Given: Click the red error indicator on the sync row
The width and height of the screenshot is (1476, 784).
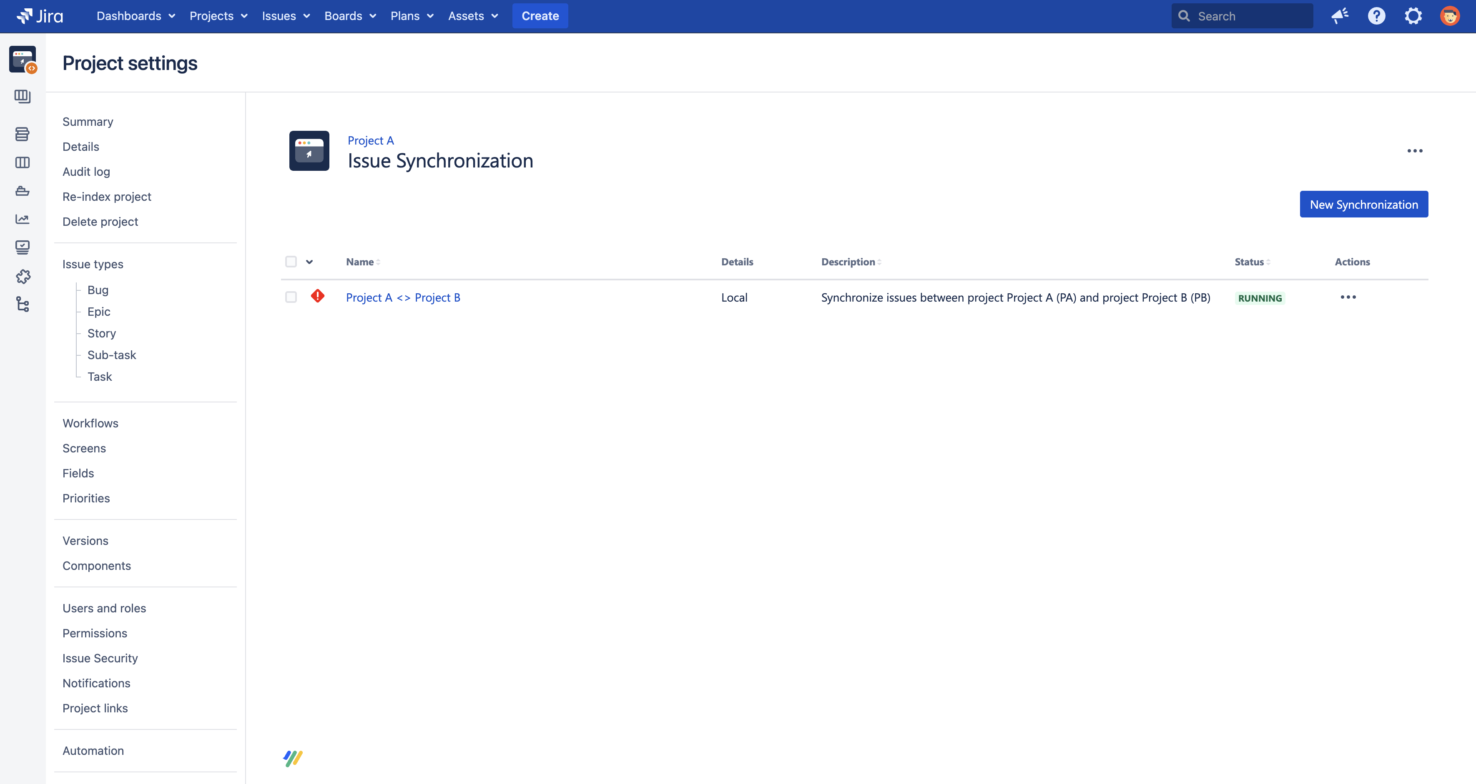Looking at the screenshot, I should [317, 297].
